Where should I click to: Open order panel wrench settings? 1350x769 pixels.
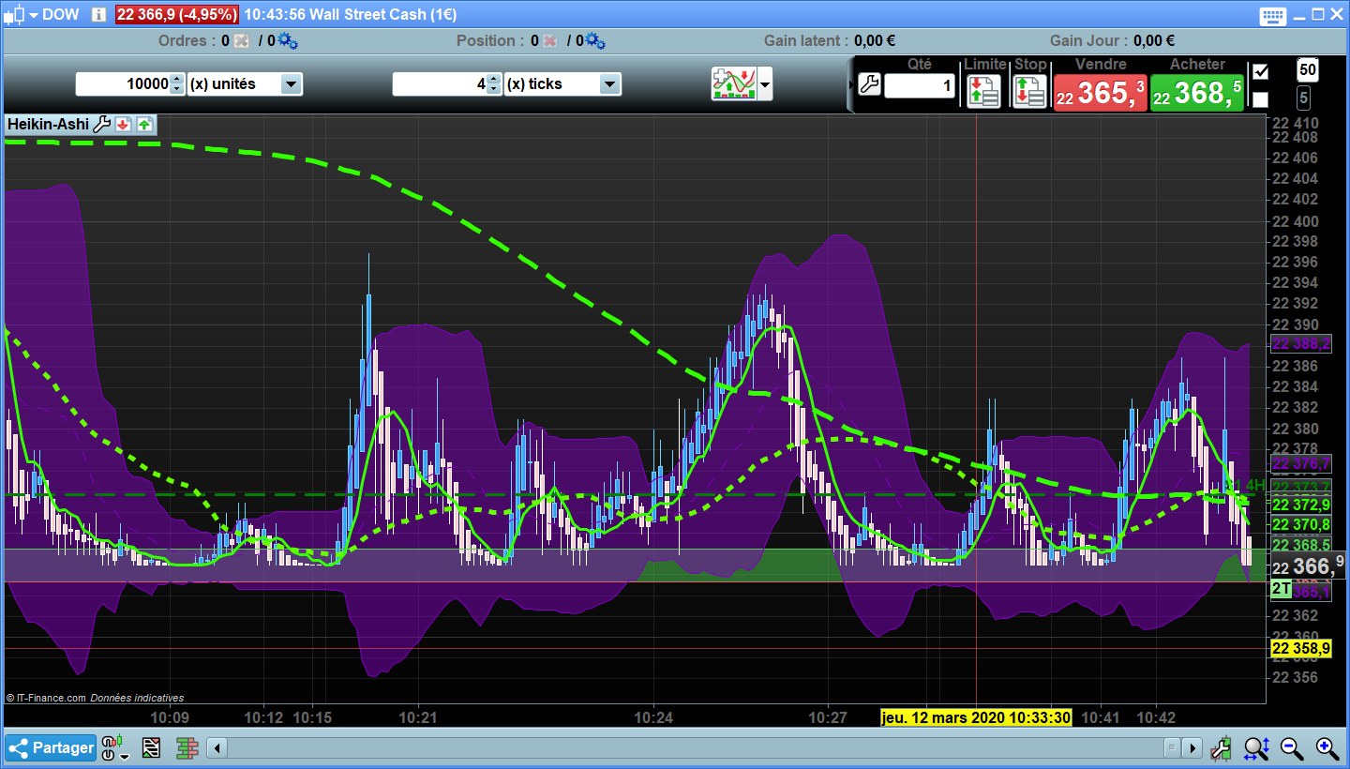869,85
